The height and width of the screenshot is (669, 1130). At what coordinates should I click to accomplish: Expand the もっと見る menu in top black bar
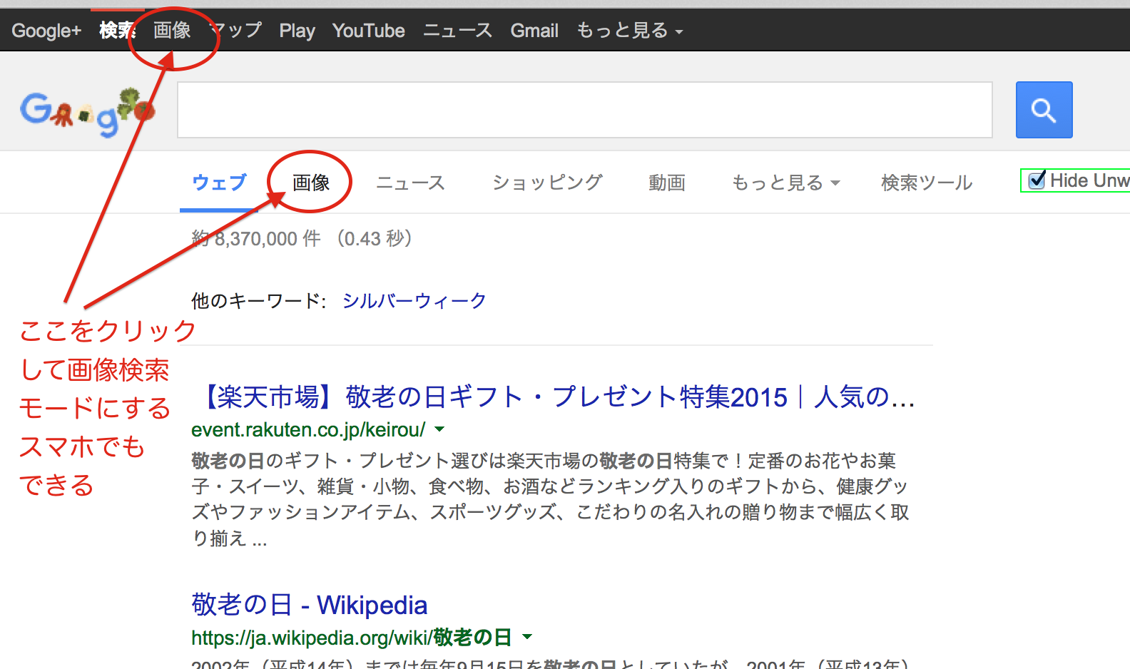click(629, 31)
